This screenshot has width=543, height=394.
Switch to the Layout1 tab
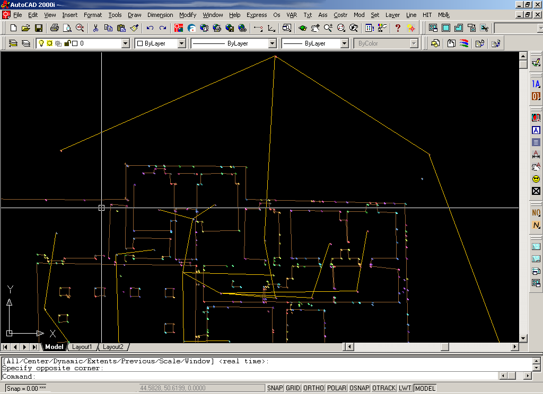point(82,347)
